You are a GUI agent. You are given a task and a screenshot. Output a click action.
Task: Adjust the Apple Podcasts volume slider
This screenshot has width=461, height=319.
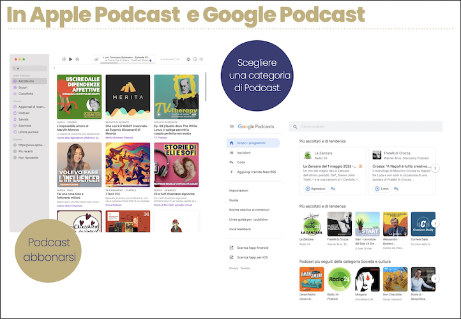(x=170, y=59)
